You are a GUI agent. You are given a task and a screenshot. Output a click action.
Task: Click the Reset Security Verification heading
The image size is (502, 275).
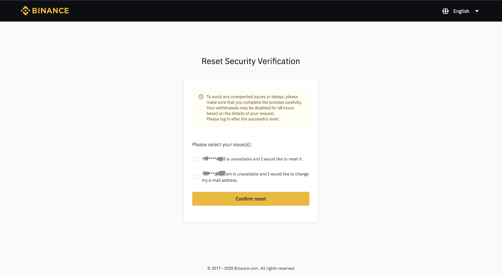251,61
